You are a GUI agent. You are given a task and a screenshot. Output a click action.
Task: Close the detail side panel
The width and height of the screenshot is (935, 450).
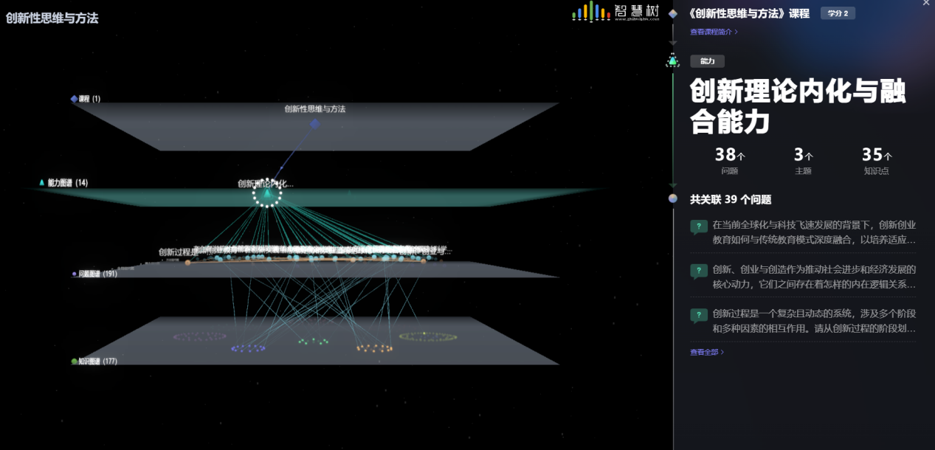[926, 4]
